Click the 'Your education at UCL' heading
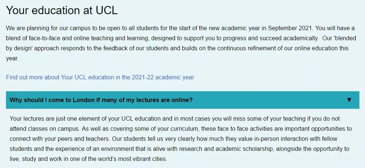The image size is (365, 168). pyautogui.click(x=62, y=10)
